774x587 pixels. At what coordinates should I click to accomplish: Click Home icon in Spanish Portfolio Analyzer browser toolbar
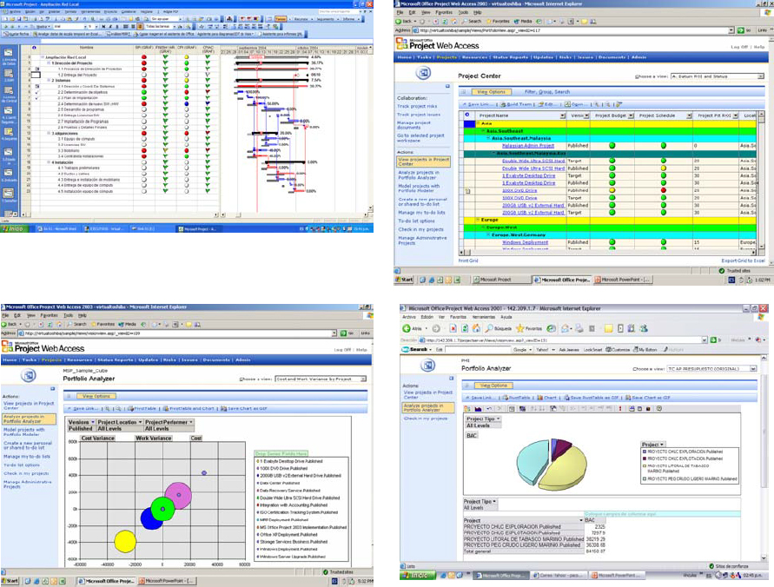click(x=477, y=328)
